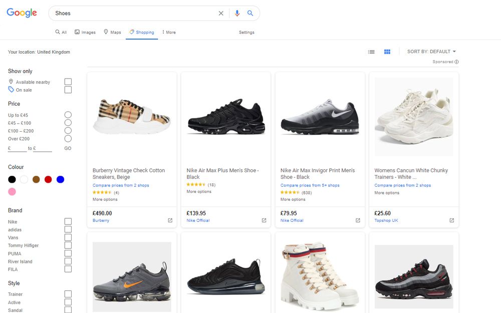The width and height of the screenshot is (501, 313).
Task: Open the white lace-up platform boots image
Action: click(x=320, y=276)
